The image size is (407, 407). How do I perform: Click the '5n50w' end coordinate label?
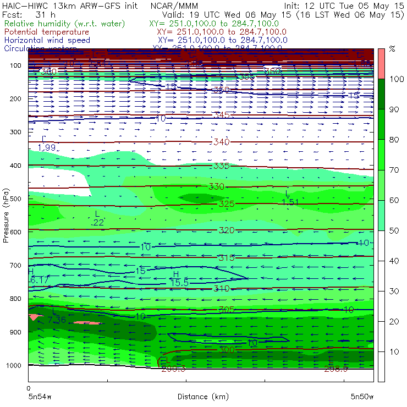(x=362, y=397)
